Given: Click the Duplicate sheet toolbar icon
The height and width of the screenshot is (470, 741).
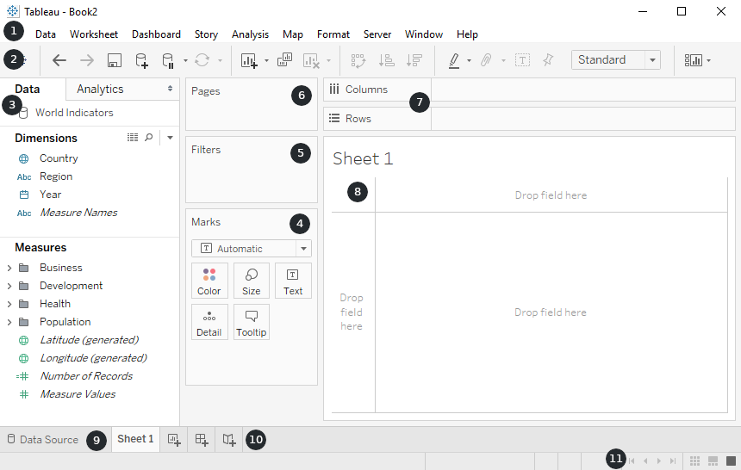Looking at the screenshot, I should click(x=284, y=60).
